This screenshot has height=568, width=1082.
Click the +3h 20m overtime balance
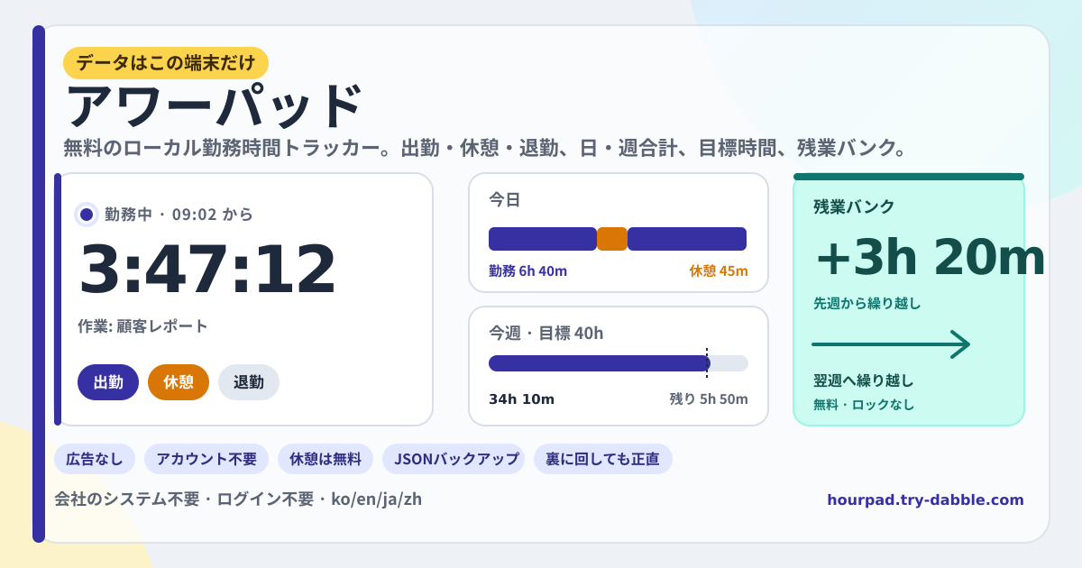(930, 257)
